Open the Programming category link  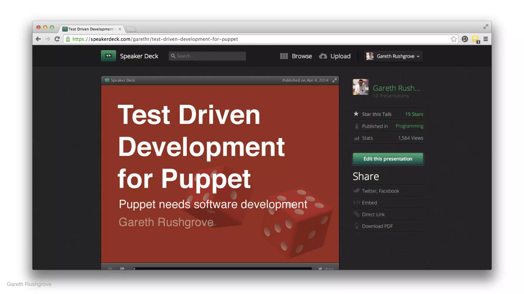point(409,126)
